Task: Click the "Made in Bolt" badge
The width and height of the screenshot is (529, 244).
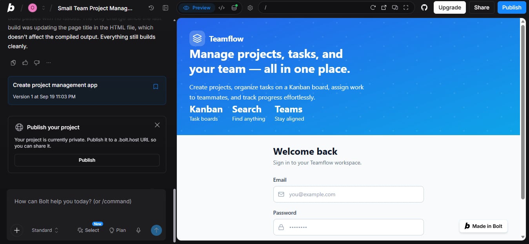Action: click(x=484, y=226)
